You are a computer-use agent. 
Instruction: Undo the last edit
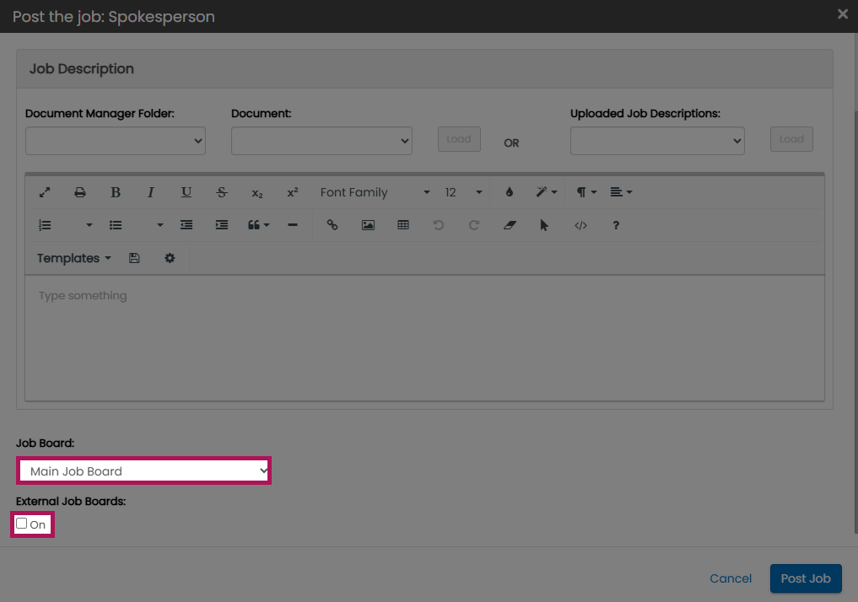pos(439,225)
